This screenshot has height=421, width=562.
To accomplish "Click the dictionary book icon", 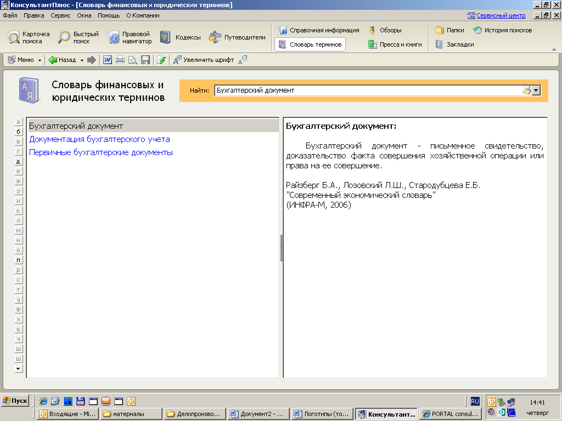I will (x=29, y=90).
